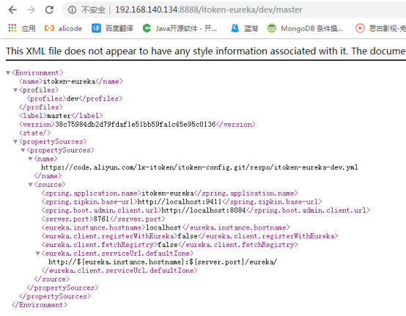Click the 应用 bookmark label

[x=29, y=29]
